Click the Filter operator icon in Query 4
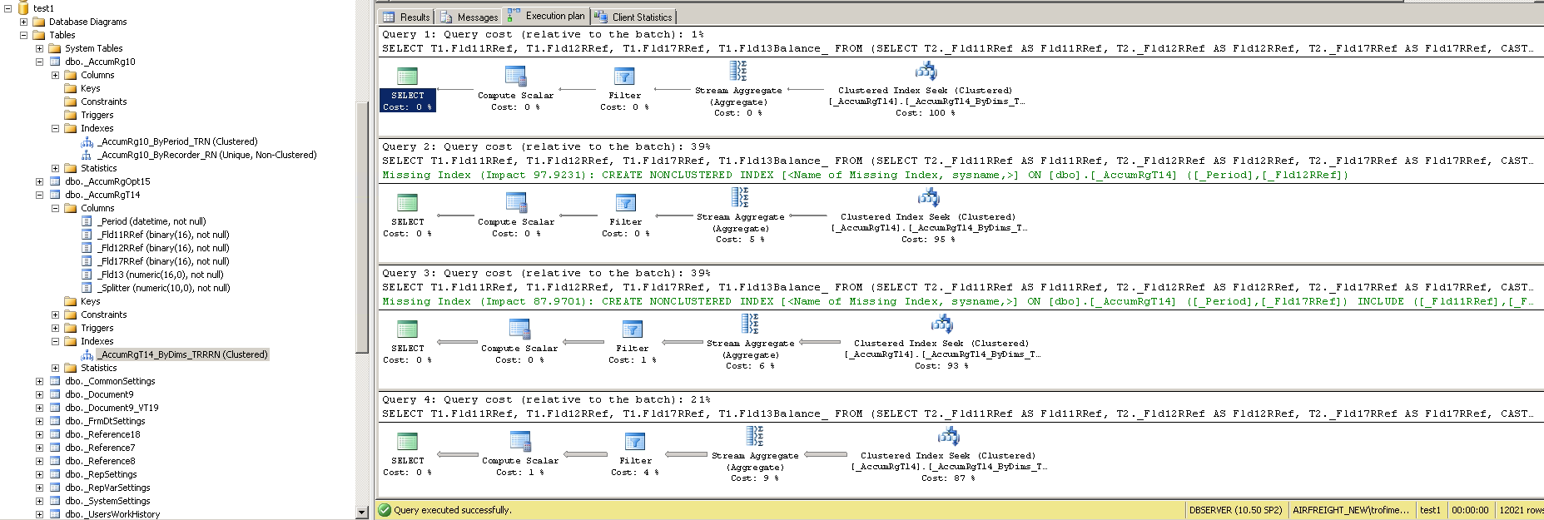This screenshot has width=1544, height=520. (634, 442)
